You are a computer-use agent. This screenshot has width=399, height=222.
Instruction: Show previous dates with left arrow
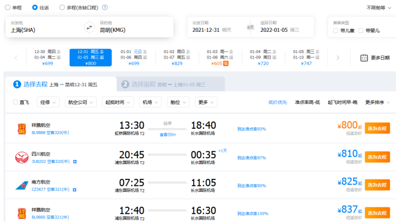tap(16, 58)
